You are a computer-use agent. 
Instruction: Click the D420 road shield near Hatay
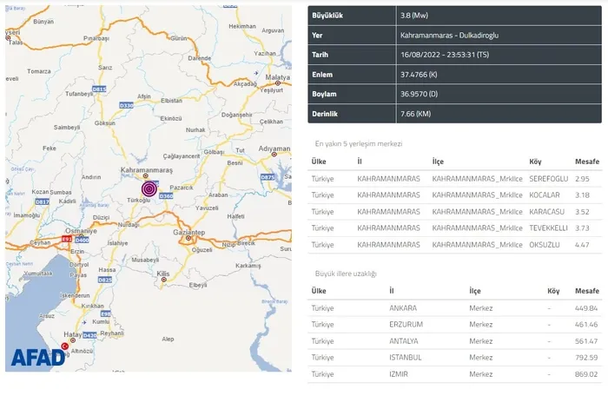[89, 335]
